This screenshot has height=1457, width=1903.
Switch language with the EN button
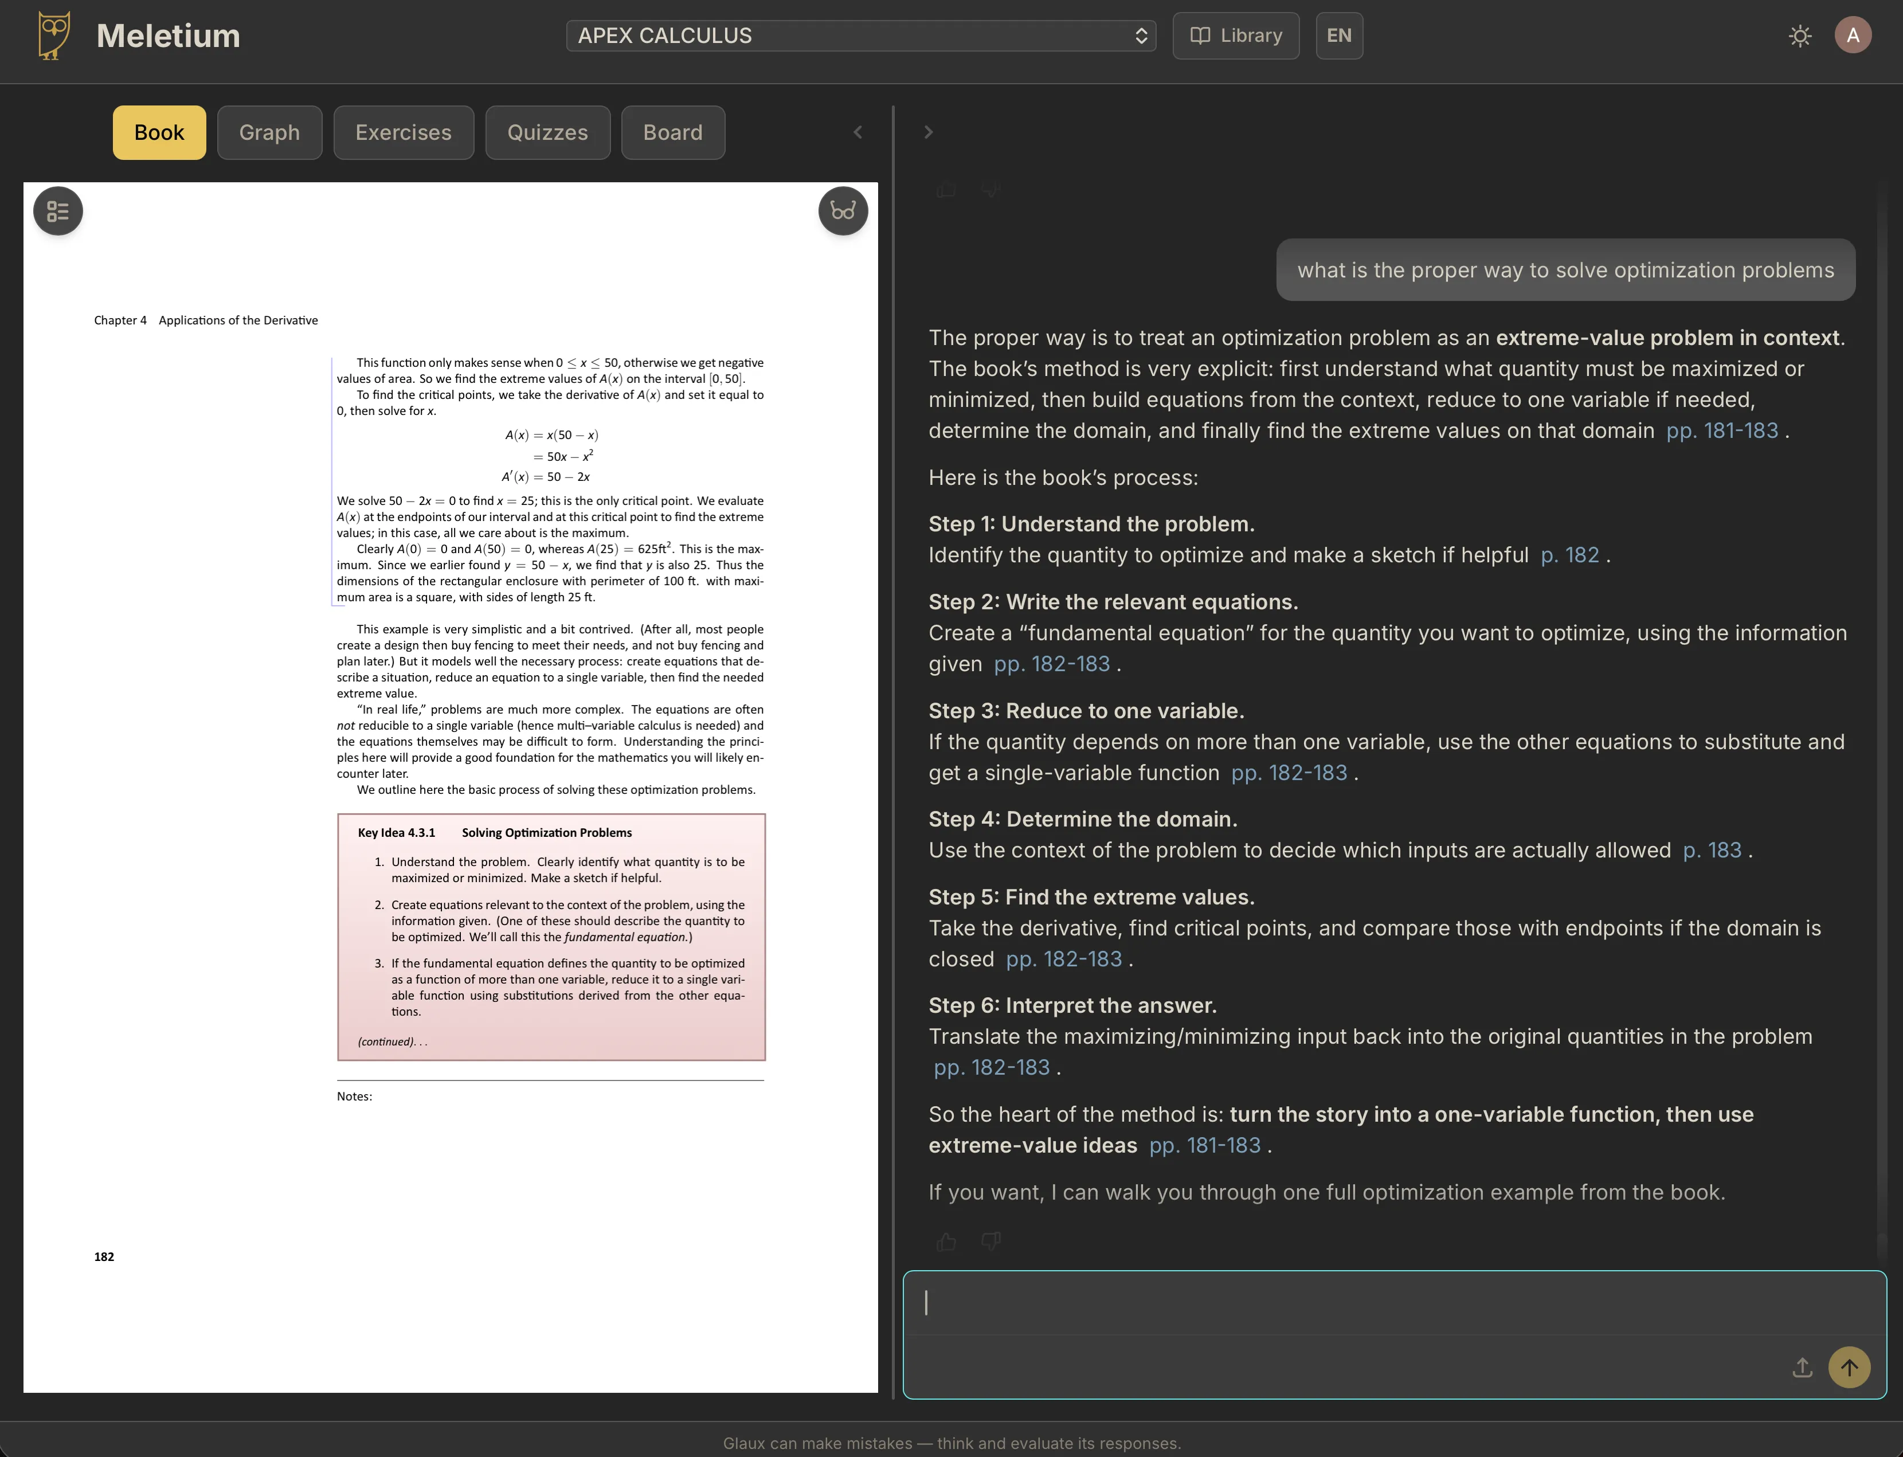tap(1338, 36)
